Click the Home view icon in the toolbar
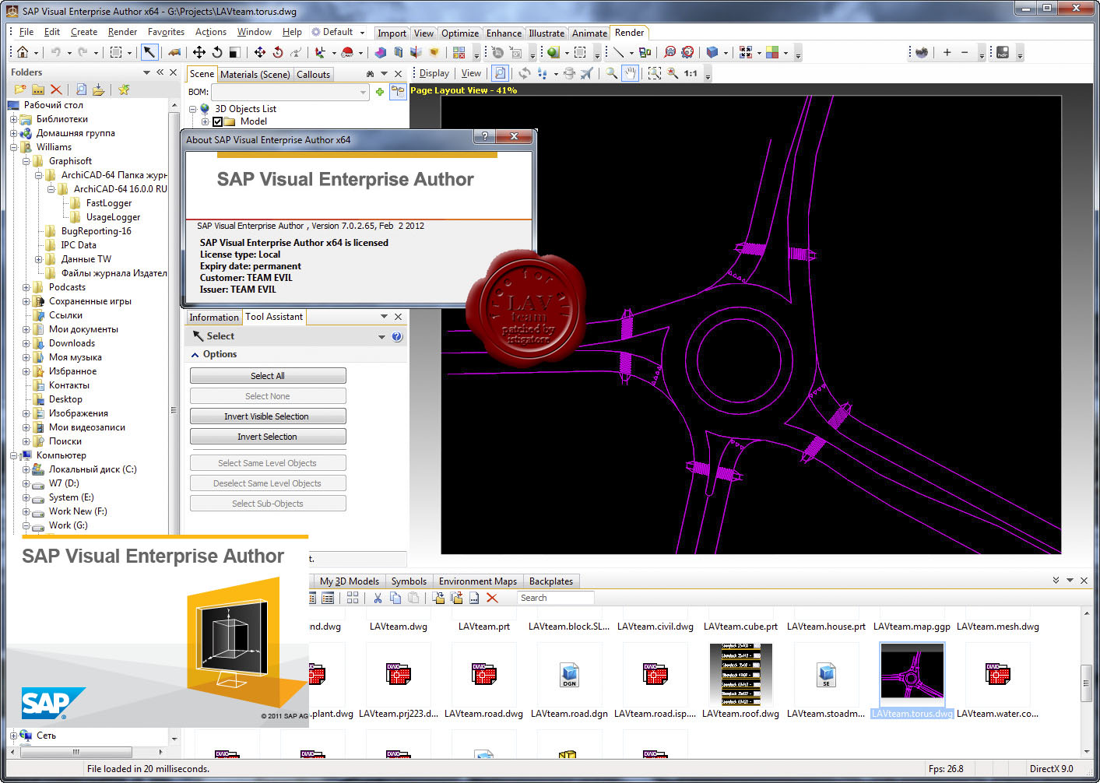 [23, 52]
